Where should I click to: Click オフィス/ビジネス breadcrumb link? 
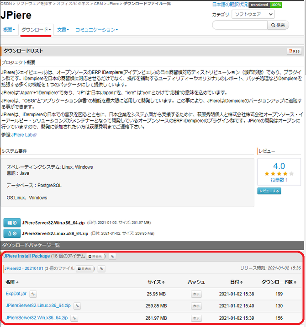pos(73,4)
